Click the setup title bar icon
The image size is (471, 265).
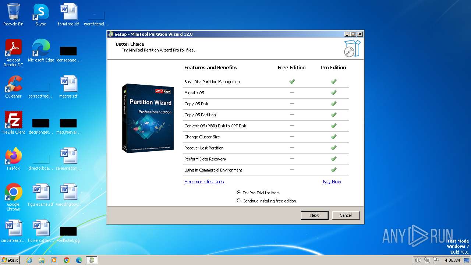pos(111,34)
